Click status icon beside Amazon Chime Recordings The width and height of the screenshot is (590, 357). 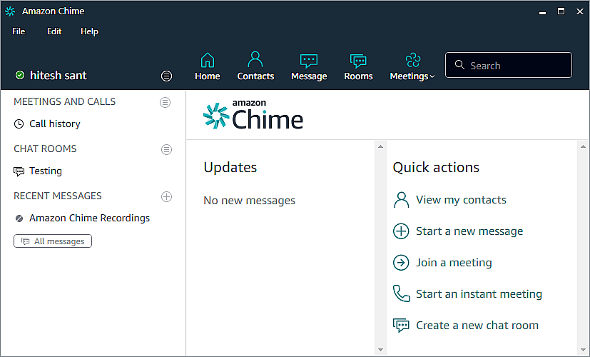coord(19,218)
